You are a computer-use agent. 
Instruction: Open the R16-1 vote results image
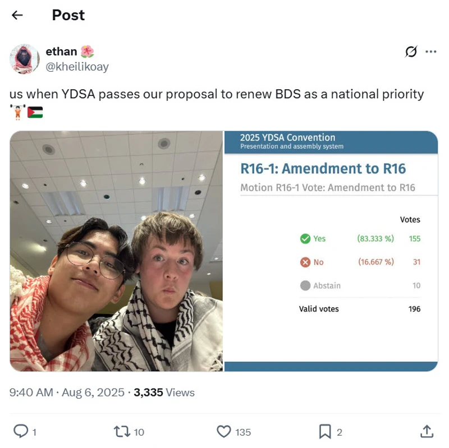coord(331,251)
